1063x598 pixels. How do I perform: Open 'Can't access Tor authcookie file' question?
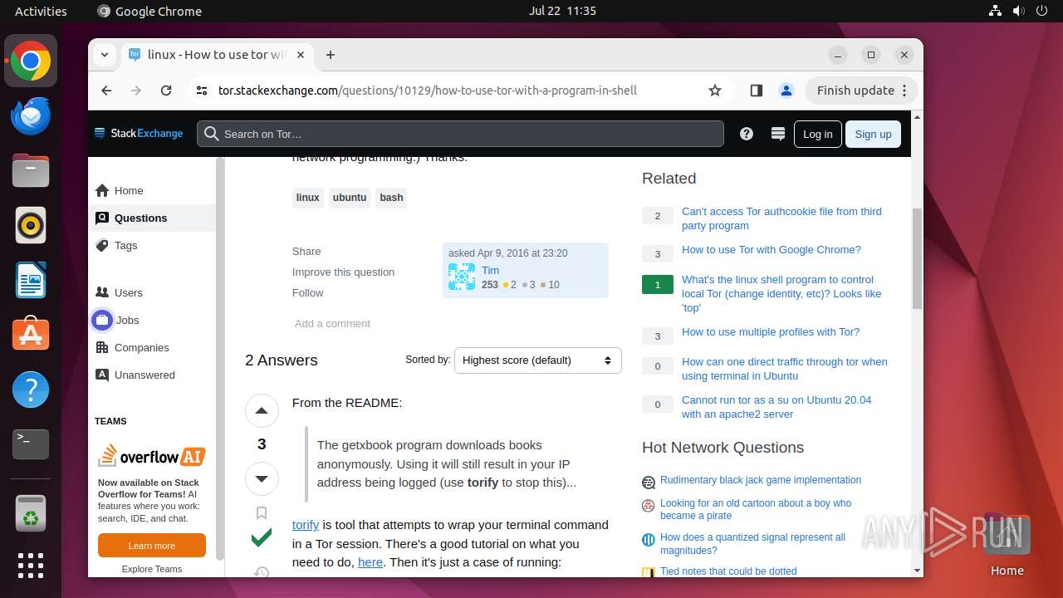point(781,218)
